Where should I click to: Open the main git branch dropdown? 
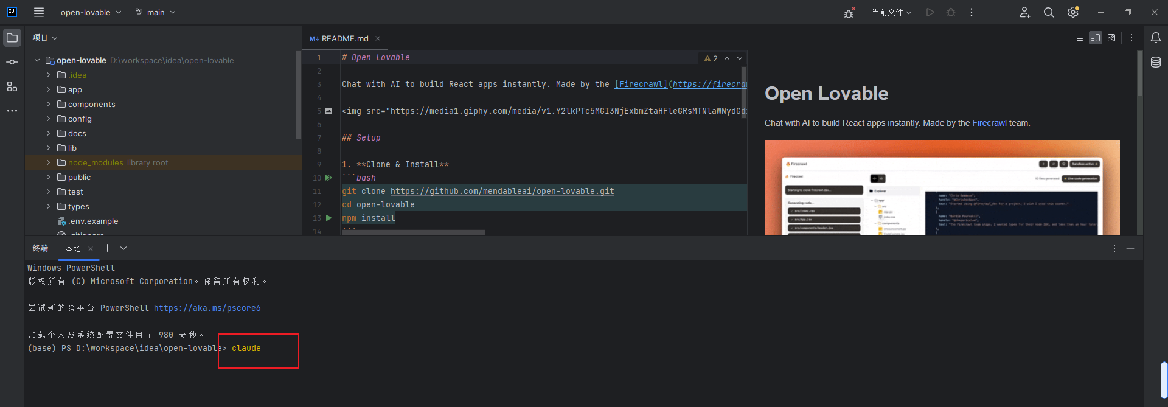(x=155, y=12)
